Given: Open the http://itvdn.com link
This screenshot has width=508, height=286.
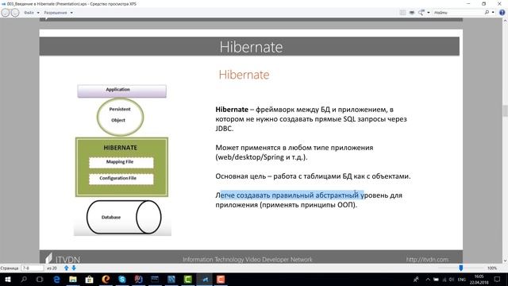Looking at the screenshot, I should [x=427, y=260].
